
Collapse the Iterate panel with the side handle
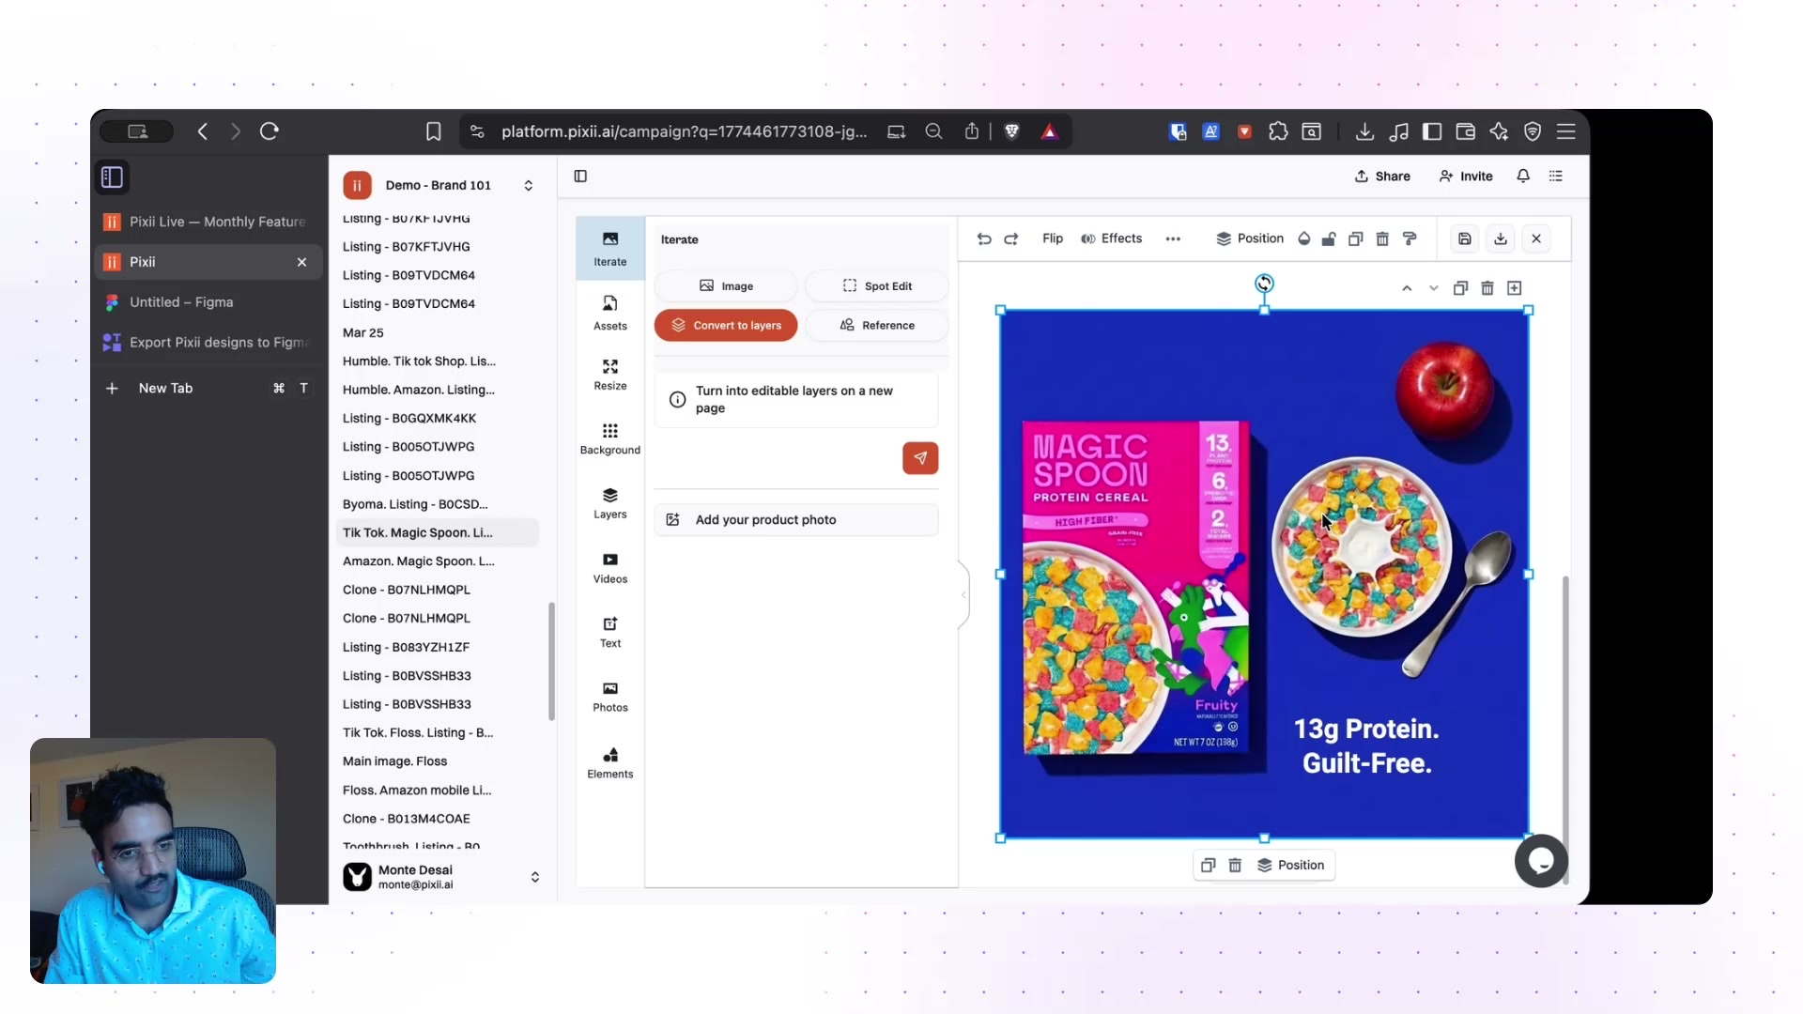coord(963,594)
